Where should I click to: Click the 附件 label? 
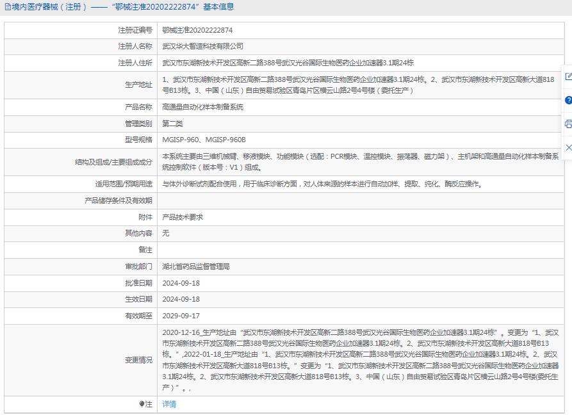pyautogui.click(x=145, y=217)
